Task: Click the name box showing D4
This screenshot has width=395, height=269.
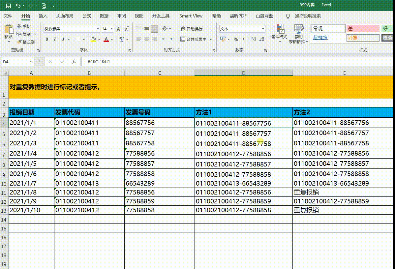Action: tap(15, 61)
